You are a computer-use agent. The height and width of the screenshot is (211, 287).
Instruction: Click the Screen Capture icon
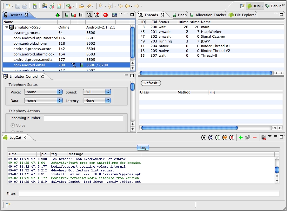[x=114, y=15]
